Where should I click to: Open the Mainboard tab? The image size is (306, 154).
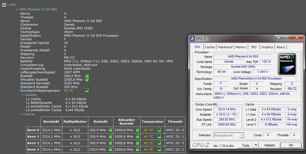(225, 47)
